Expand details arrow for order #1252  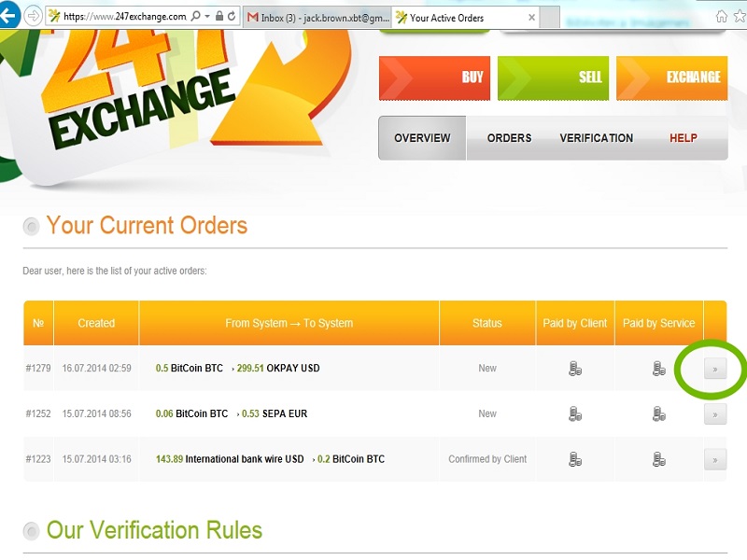click(x=714, y=413)
